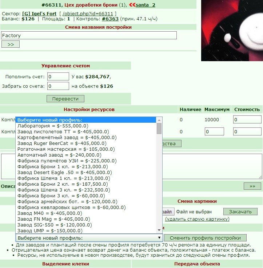Choose Рогаточная мастерская profile
Image resolution: width=263 pixels, height=268 pixels.
[86, 149]
